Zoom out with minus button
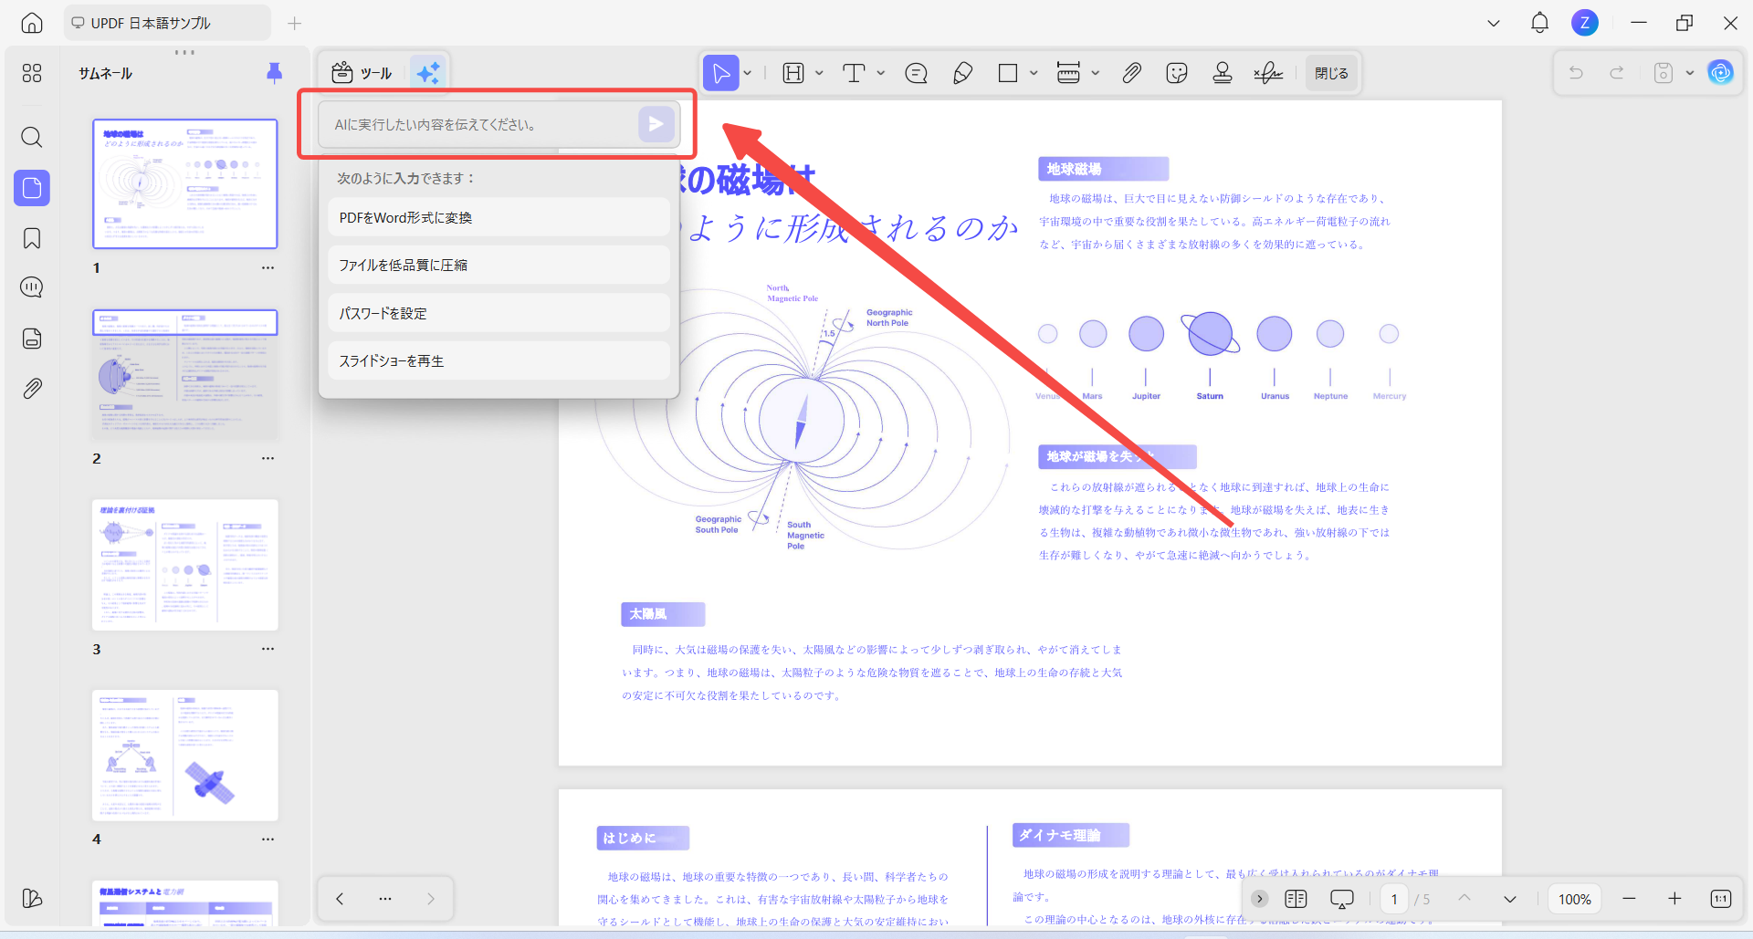 (1629, 899)
